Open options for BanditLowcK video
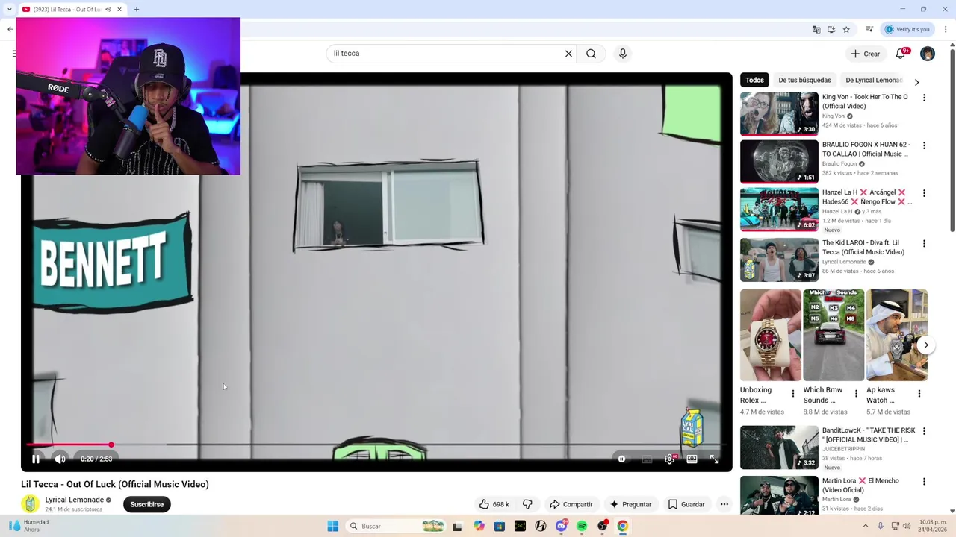956x537 pixels. pos(924,431)
